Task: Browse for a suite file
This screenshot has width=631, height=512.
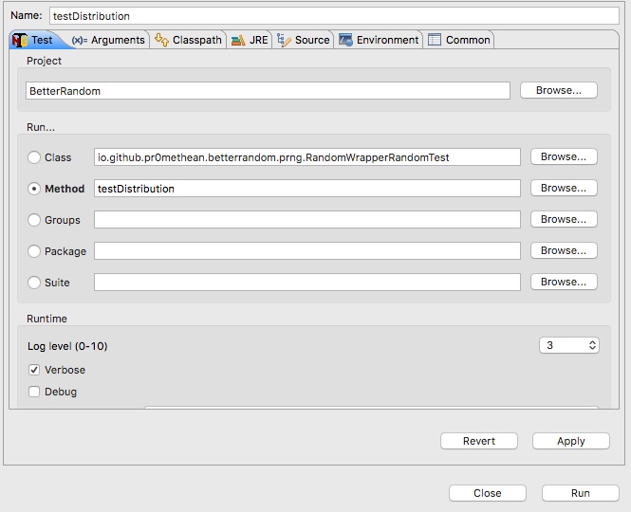Action: (564, 282)
